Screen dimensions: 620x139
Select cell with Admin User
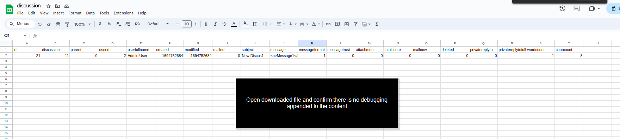[x=141, y=56]
